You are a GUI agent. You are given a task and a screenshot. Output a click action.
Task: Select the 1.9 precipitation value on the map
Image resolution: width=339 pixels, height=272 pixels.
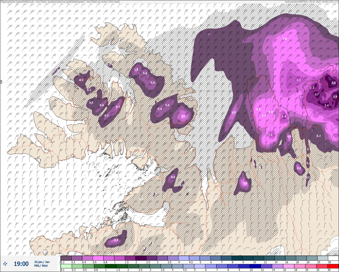[284, 116]
